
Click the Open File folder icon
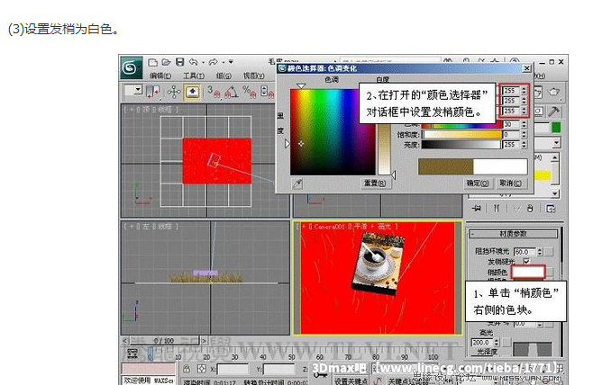(166, 62)
